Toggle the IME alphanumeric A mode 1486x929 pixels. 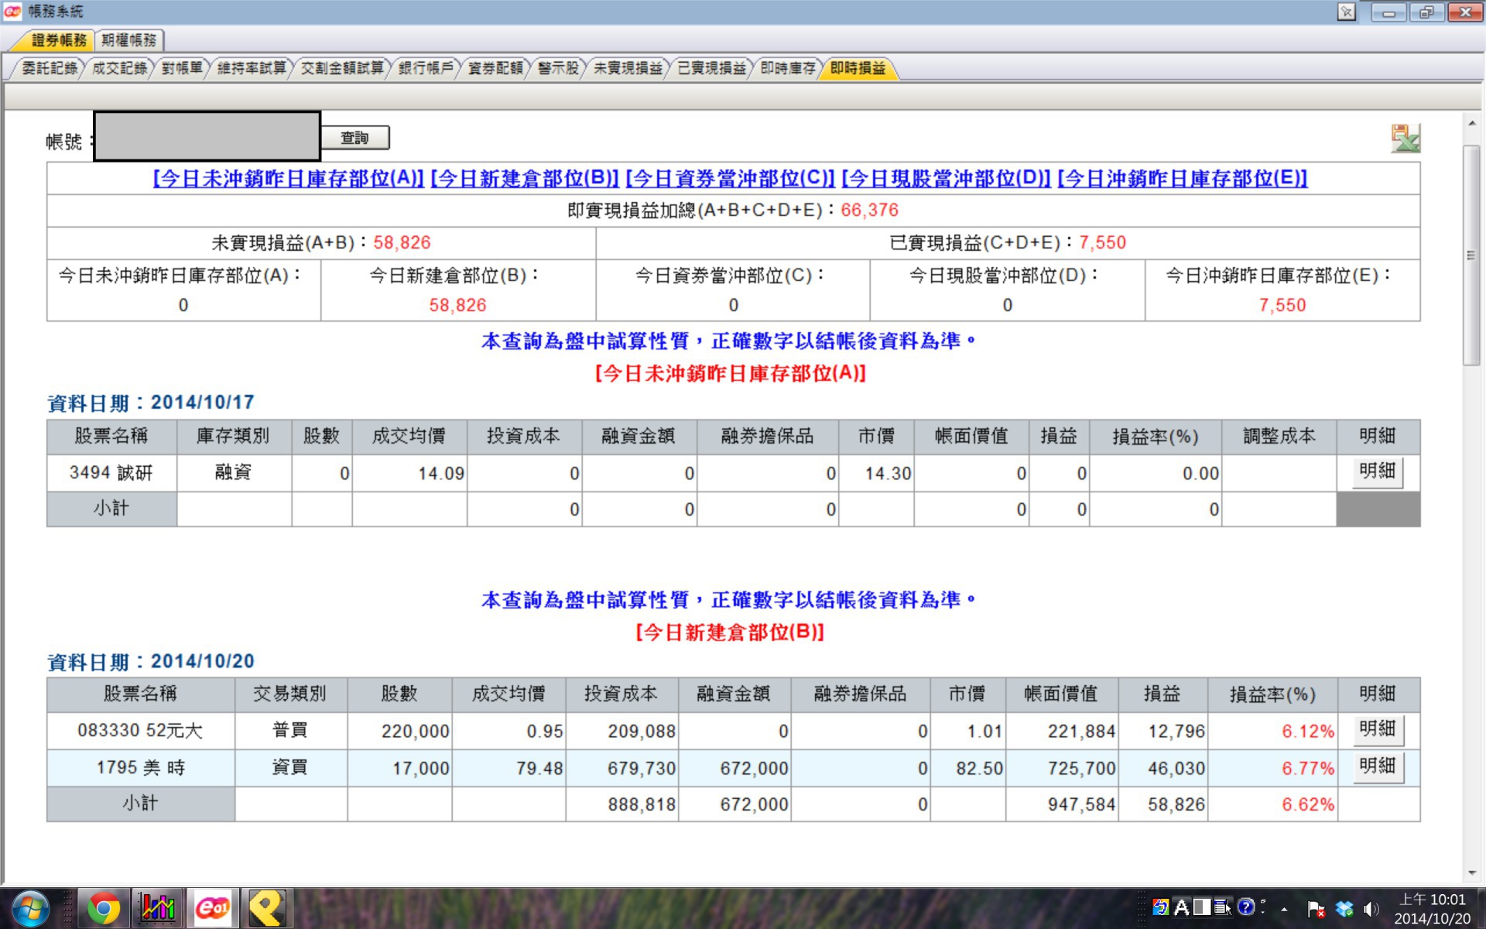click(1181, 907)
